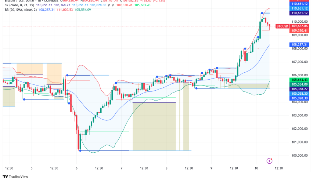Click the blue 108,287.31 price axis label
This screenshot has height=178, width=313.
click(299, 45)
